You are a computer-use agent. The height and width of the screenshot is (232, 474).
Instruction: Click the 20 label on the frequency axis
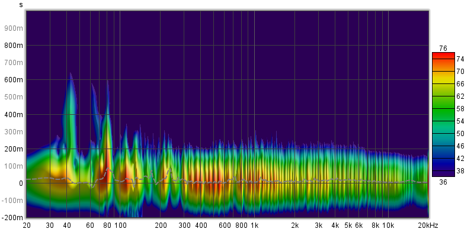27,225
